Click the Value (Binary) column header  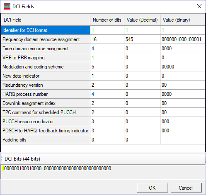[182, 20]
